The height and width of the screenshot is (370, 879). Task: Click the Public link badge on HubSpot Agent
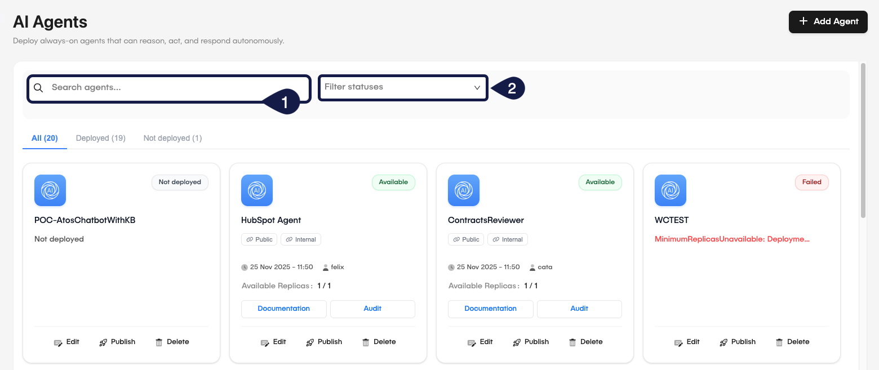(x=259, y=239)
